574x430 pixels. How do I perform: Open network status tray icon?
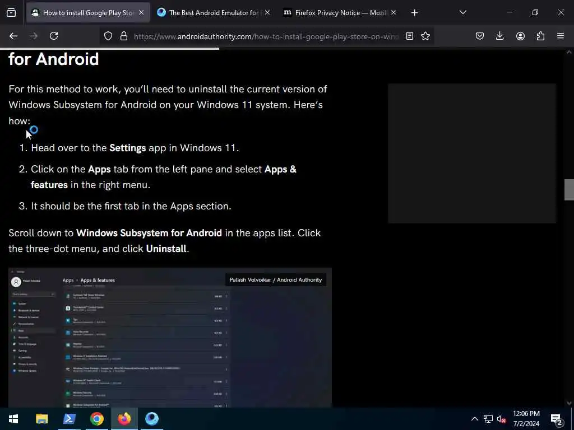pyautogui.click(x=488, y=419)
